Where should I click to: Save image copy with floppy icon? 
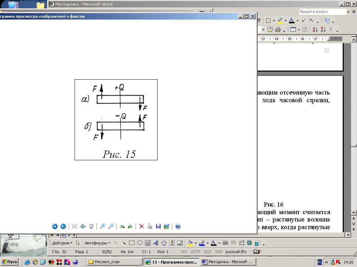tap(158, 226)
